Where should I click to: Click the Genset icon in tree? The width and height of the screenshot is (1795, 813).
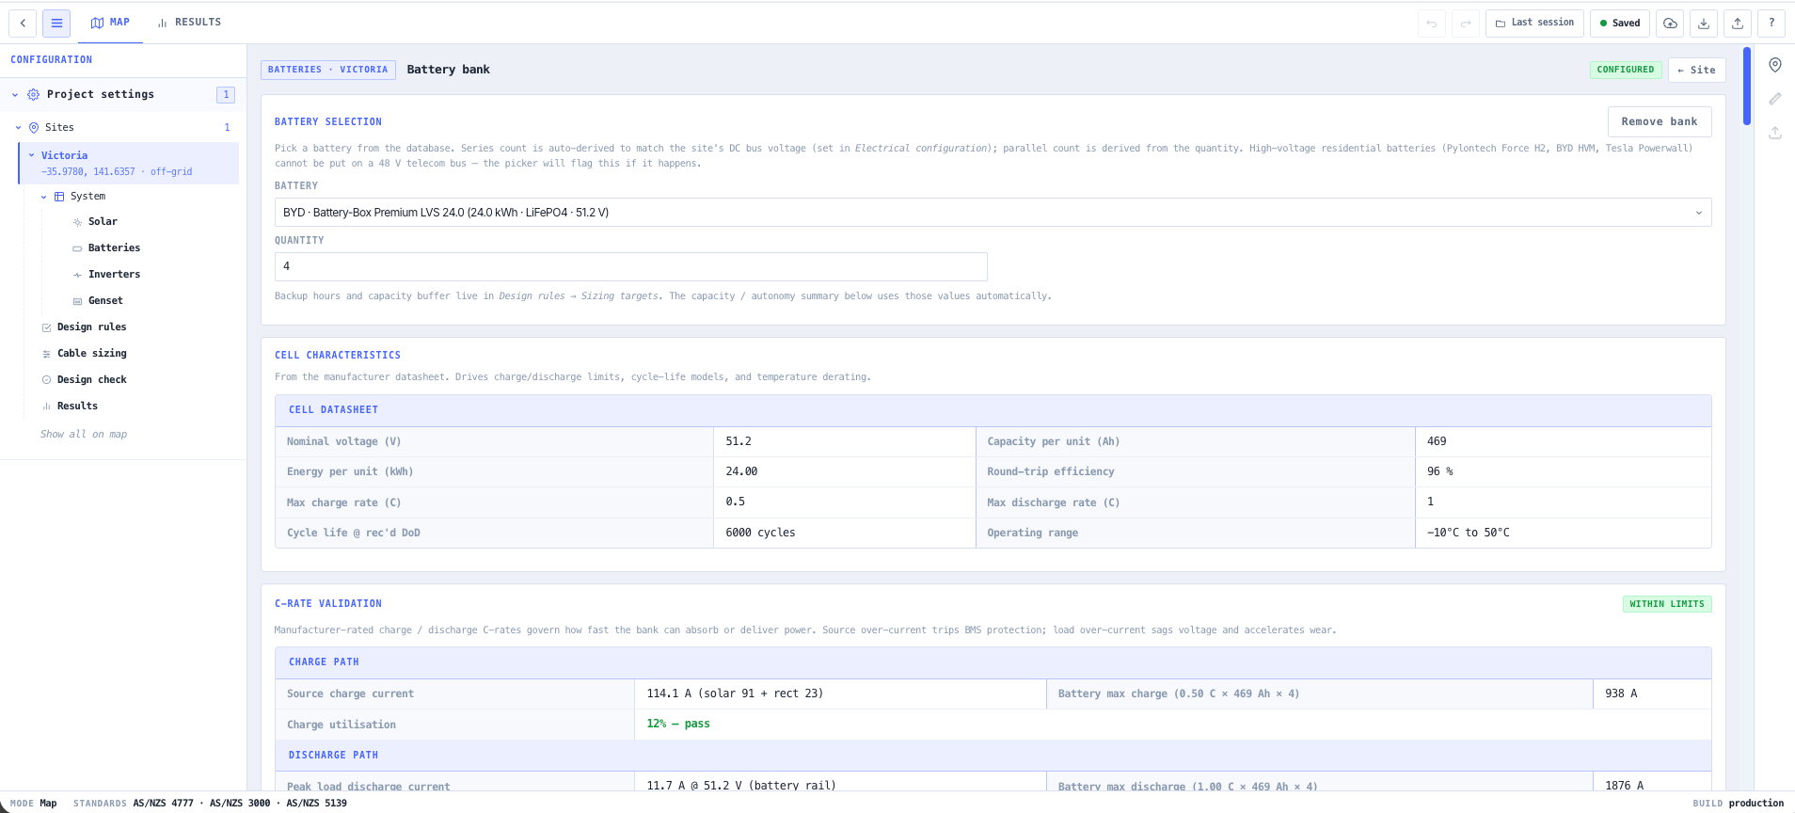coord(77,301)
